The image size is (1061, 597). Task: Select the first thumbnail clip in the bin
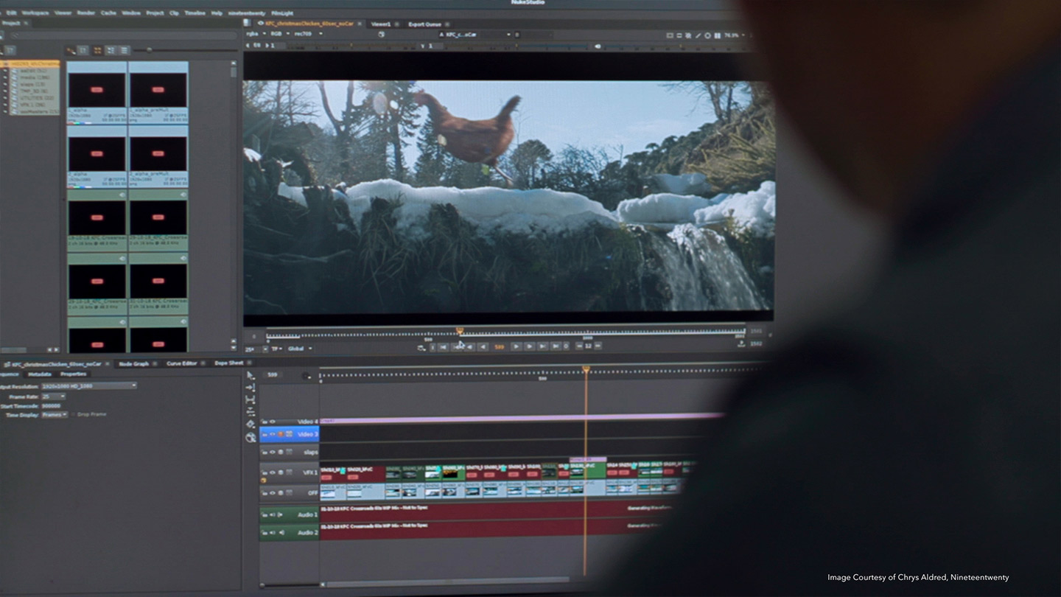[97, 92]
